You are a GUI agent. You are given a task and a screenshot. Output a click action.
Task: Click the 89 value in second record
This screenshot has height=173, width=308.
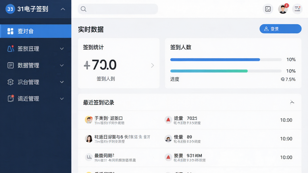pyautogui.click(x=189, y=137)
